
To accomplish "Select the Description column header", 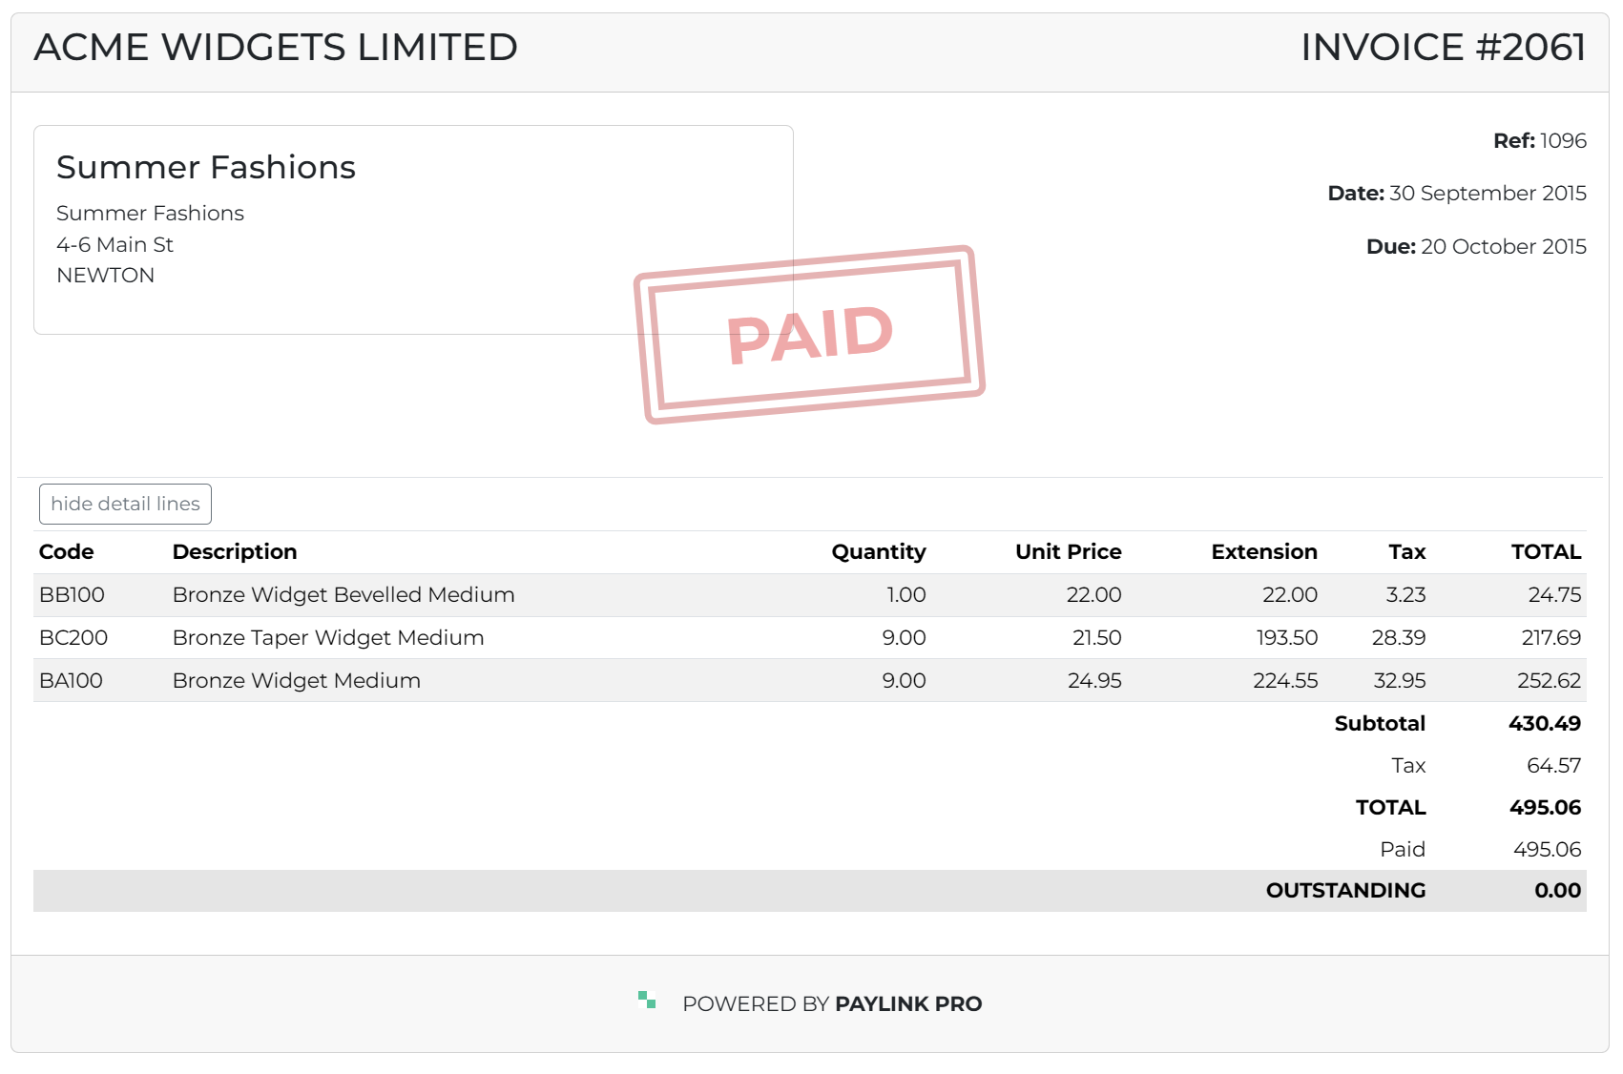I will (235, 551).
